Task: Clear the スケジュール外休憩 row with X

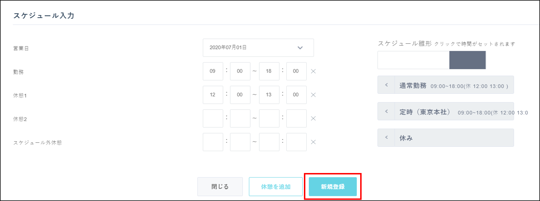Action: [313, 142]
